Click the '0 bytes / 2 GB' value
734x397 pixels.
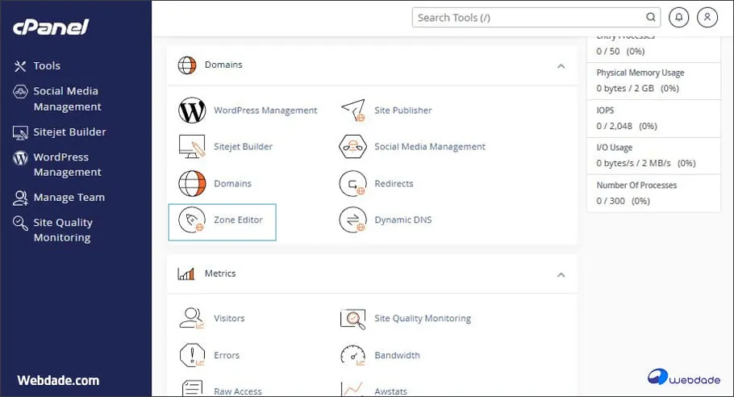tap(625, 89)
